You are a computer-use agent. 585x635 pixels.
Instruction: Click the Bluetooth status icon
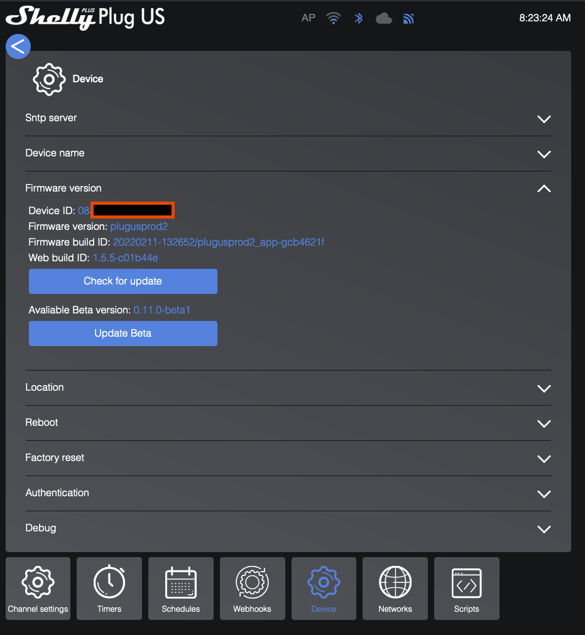pyautogui.click(x=359, y=18)
